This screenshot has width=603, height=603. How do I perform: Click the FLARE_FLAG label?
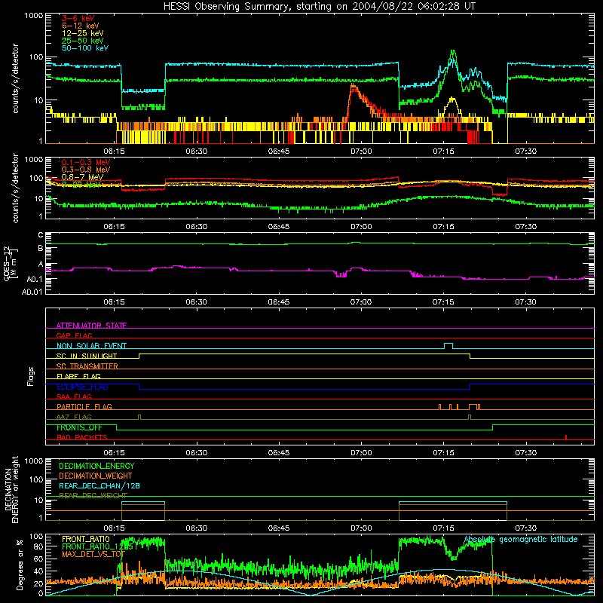(x=78, y=376)
